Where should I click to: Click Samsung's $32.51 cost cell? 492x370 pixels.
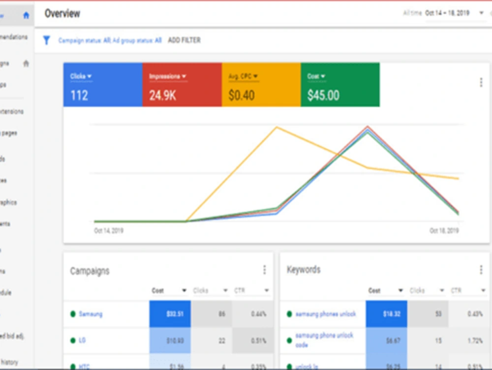coord(170,314)
